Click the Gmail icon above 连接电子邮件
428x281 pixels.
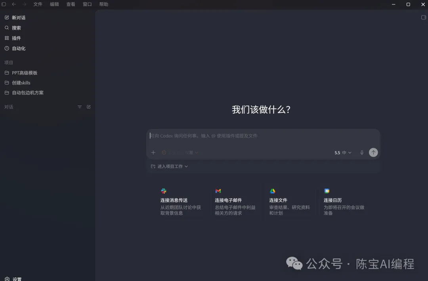(218, 191)
